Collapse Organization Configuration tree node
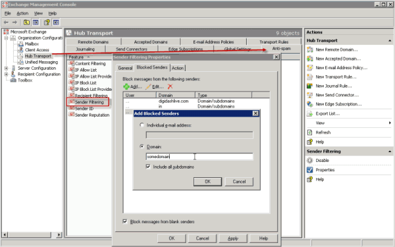The height and width of the screenshot is (247, 395). pos(7,38)
